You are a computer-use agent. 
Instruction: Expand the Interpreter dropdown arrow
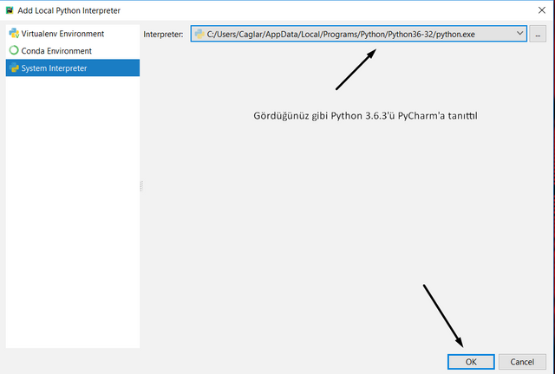[x=519, y=34]
